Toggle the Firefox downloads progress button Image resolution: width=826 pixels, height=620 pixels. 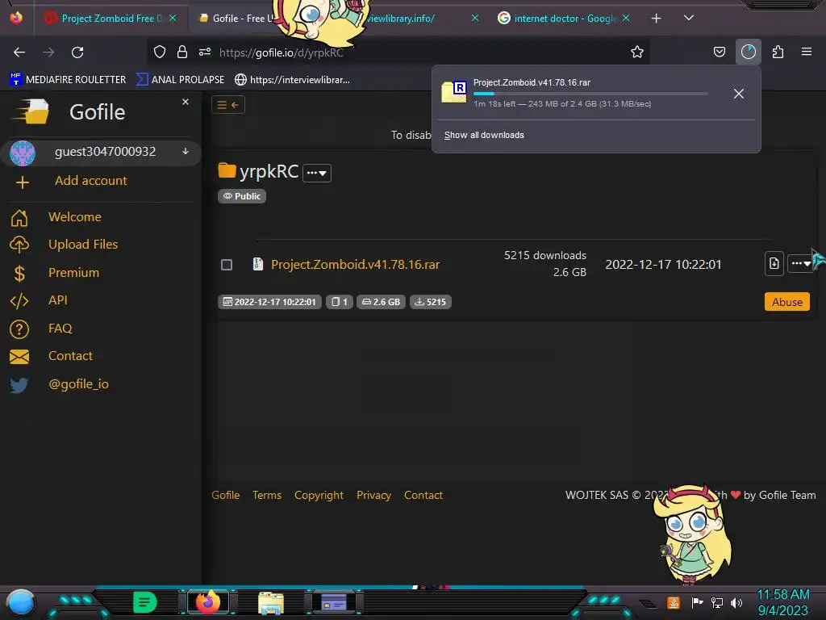[748, 52]
